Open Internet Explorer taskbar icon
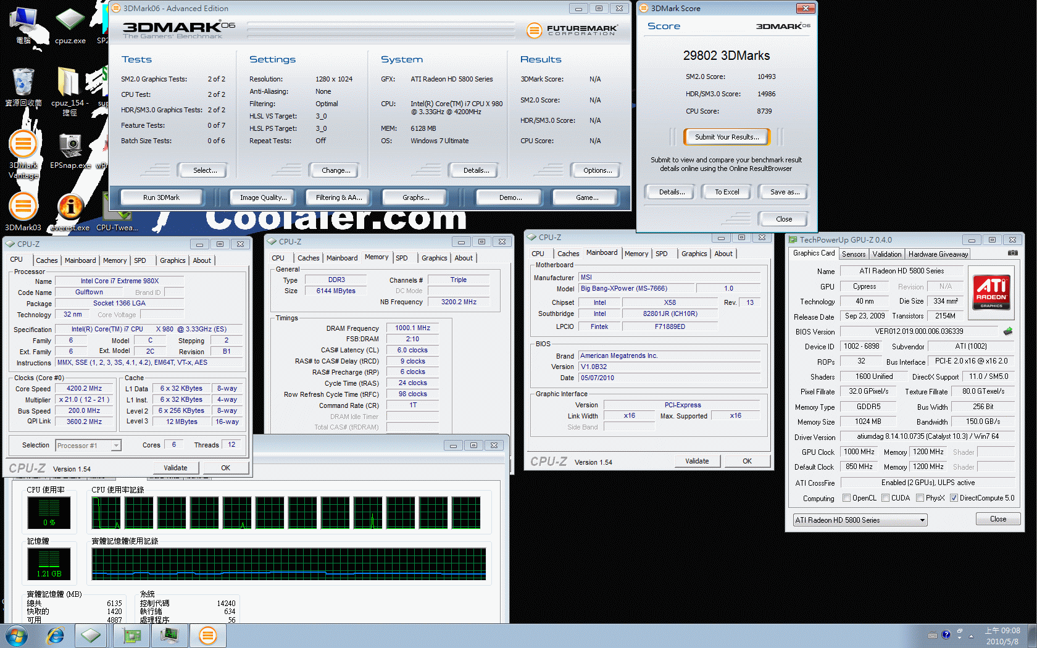This screenshot has width=1037, height=648. [56, 635]
